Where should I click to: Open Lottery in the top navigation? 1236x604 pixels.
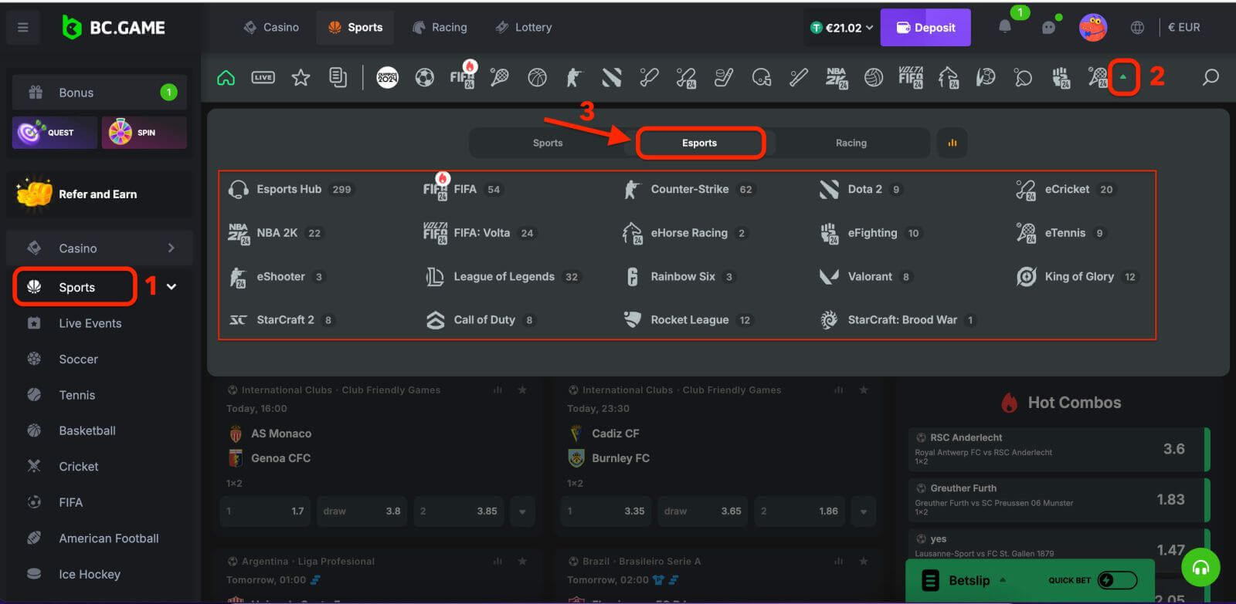click(524, 28)
